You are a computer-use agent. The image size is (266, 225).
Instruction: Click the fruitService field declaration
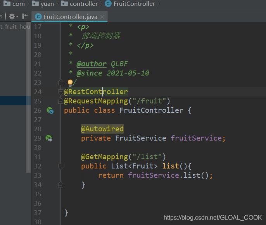[196, 138]
